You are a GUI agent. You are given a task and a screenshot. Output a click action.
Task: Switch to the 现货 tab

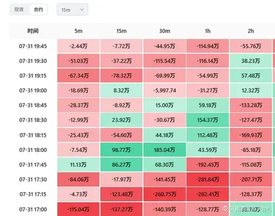coord(19,9)
